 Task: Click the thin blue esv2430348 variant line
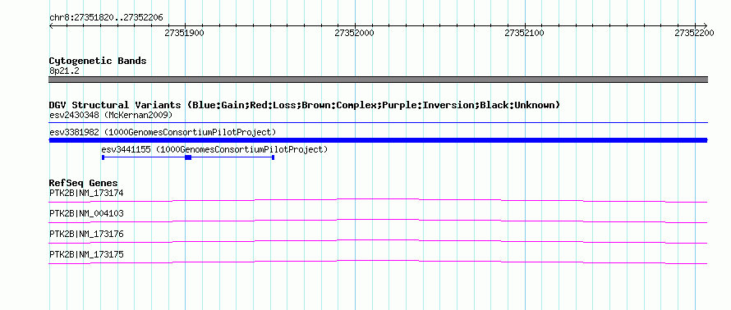point(378,123)
